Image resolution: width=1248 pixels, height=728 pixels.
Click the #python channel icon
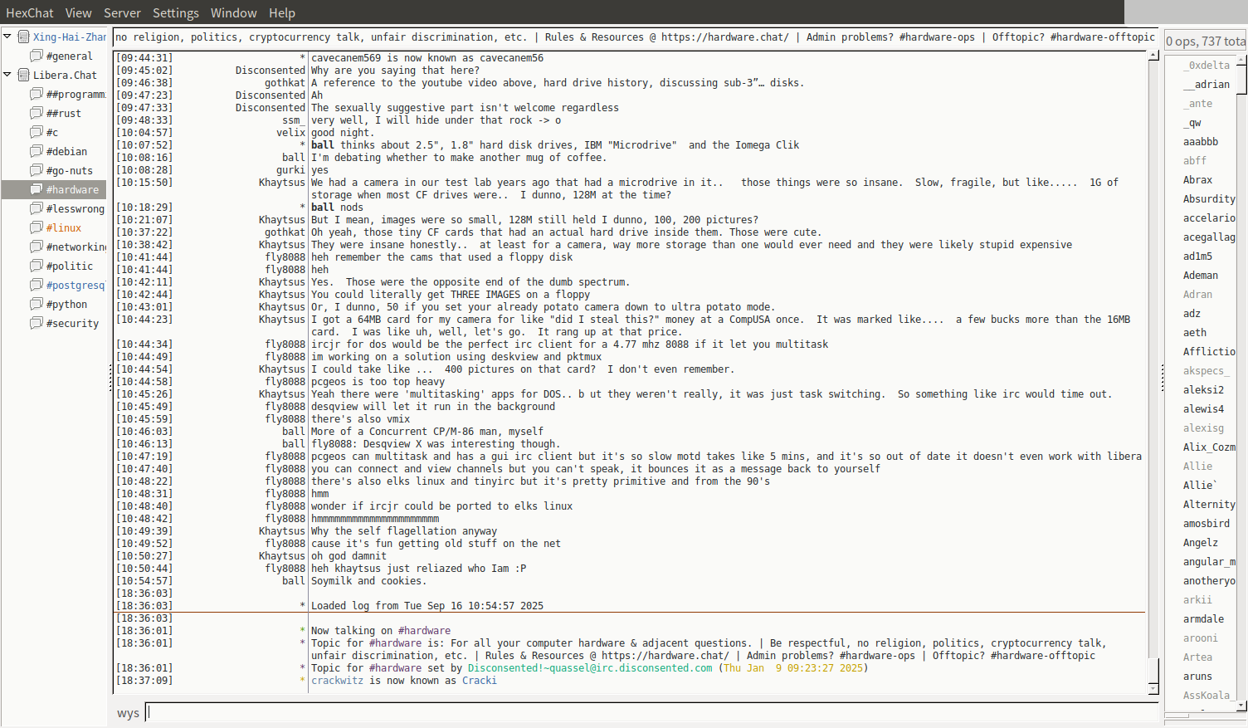[x=37, y=304]
